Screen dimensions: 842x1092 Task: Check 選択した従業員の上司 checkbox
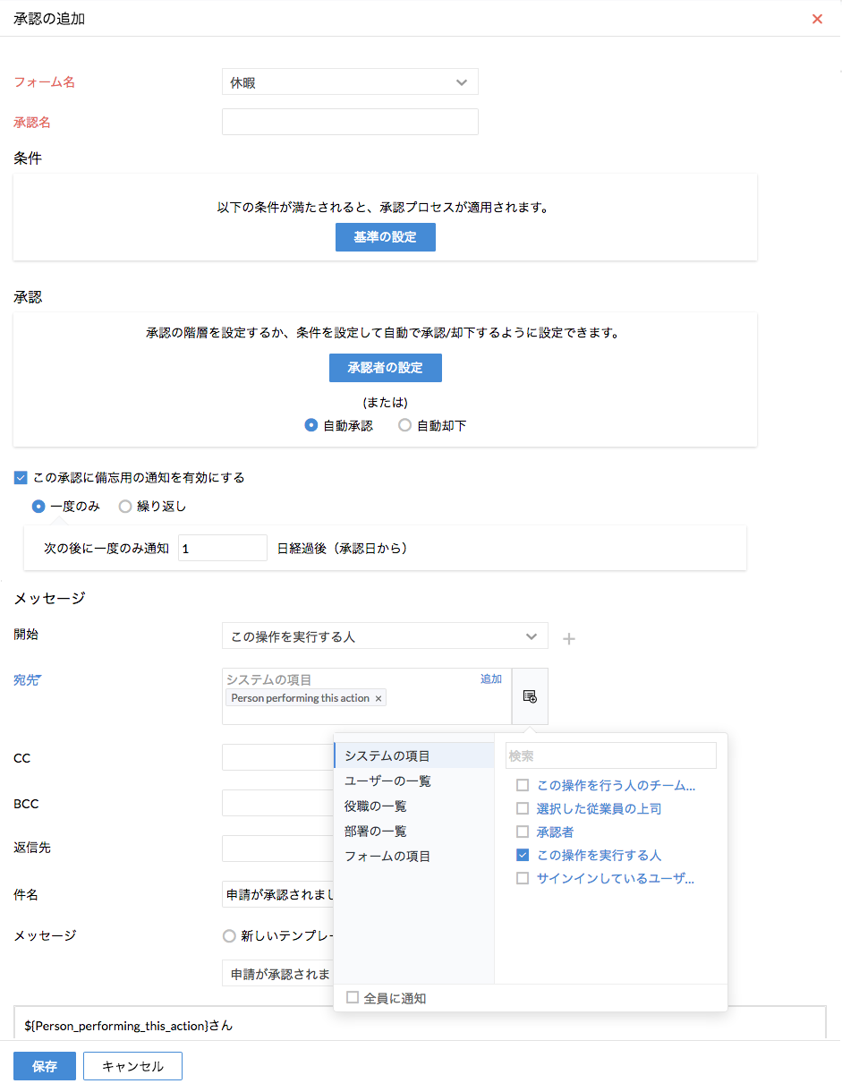click(x=523, y=809)
